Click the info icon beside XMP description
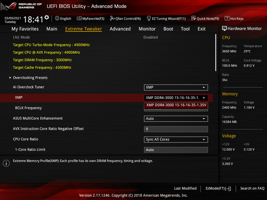267x200 pixels. [x=6, y=163]
